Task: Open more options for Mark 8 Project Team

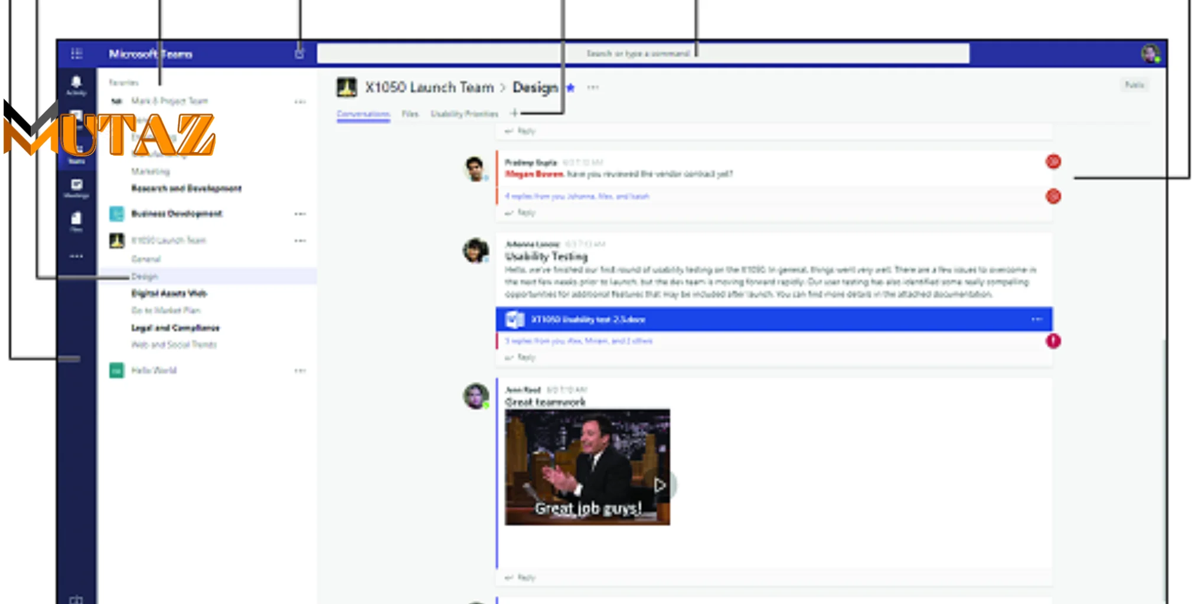Action: click(x=300, y=101)
